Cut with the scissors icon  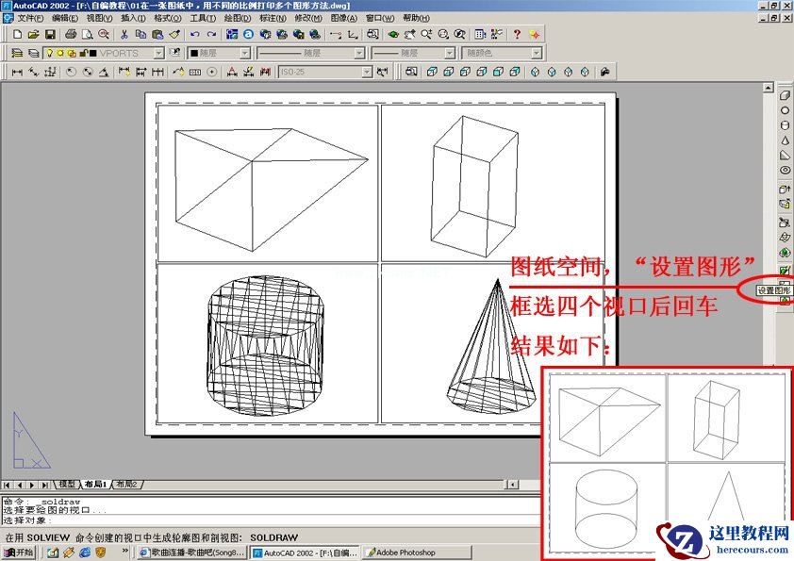[x=124, y=35]
